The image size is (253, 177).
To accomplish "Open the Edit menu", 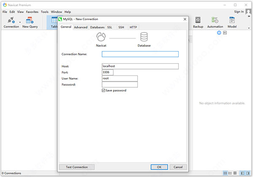I will click(x=12, y=12).
